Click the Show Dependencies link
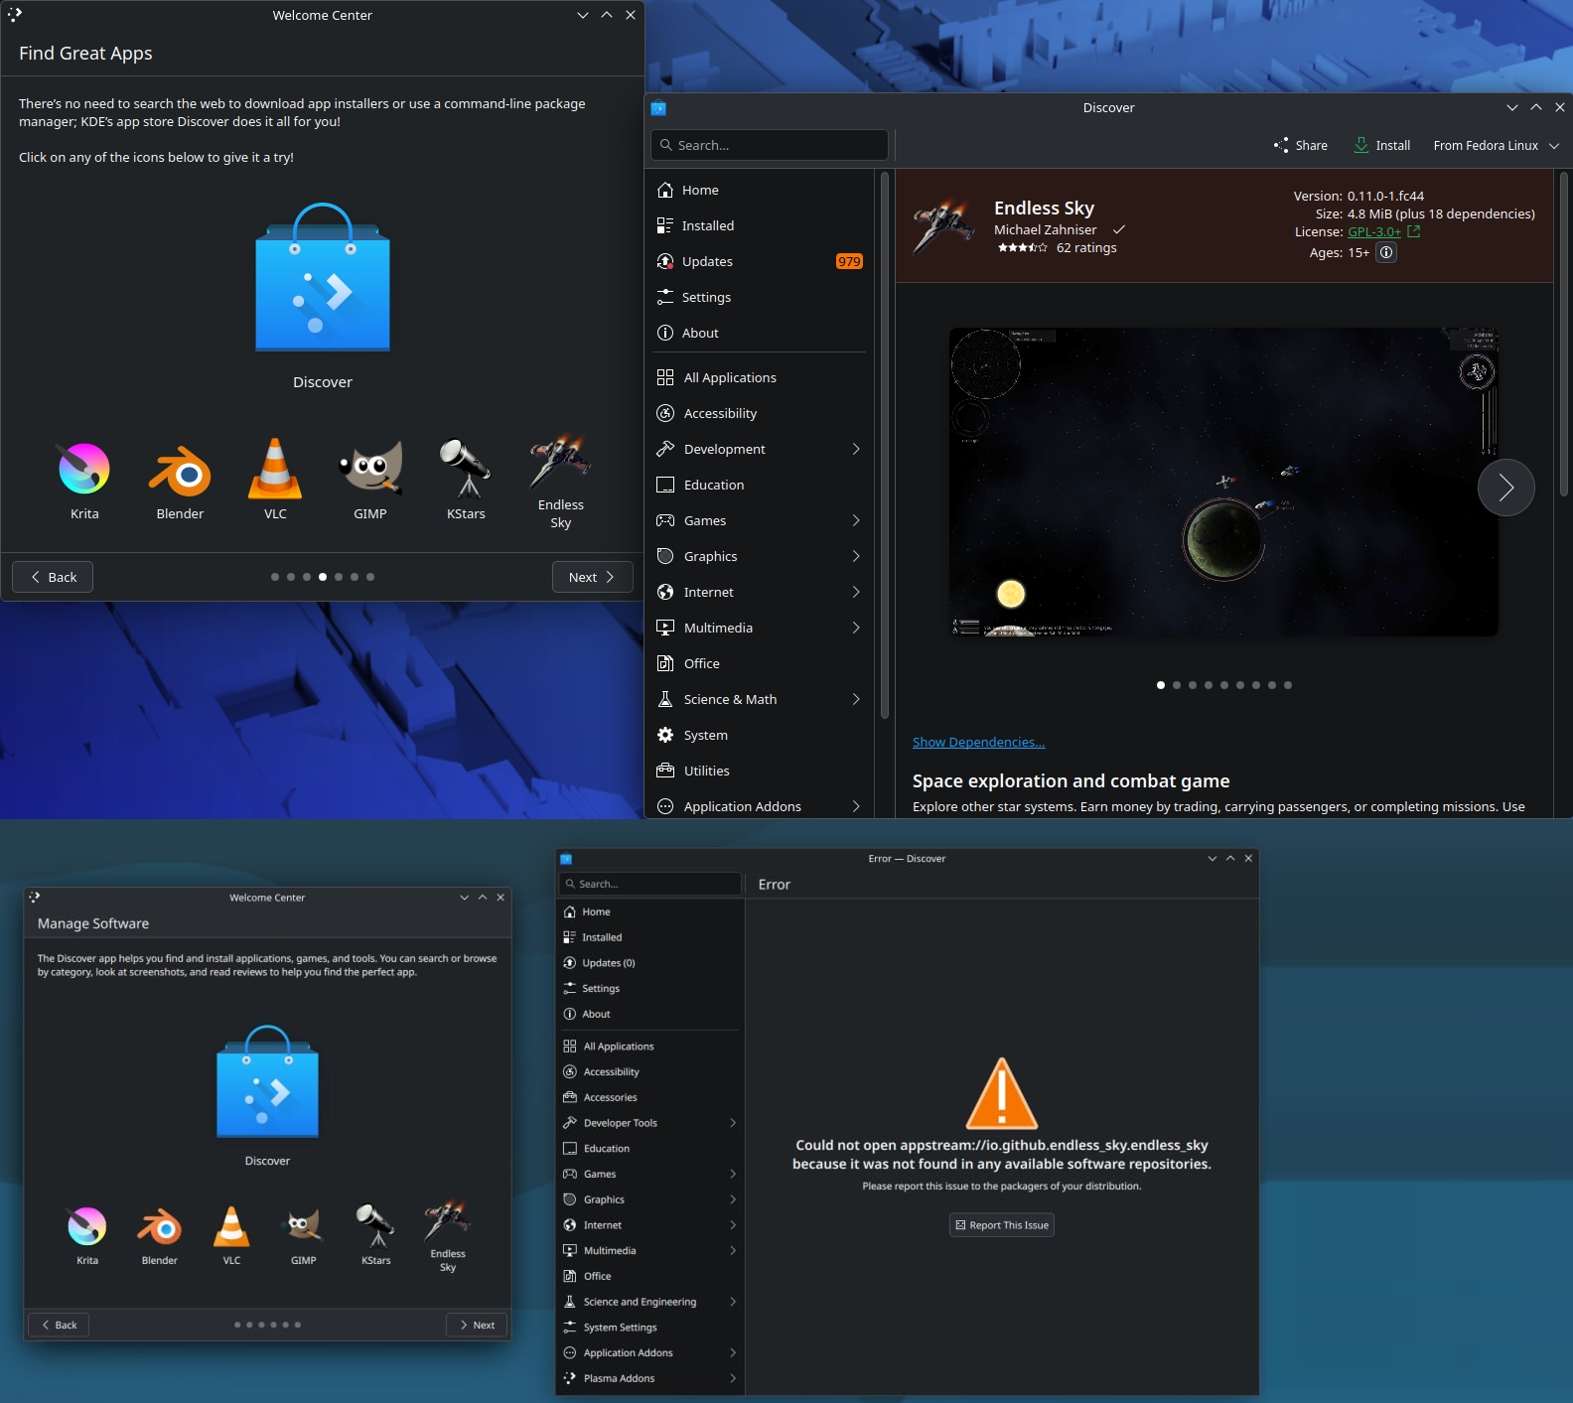The image size is (1573, 1403). coord(979,743)
